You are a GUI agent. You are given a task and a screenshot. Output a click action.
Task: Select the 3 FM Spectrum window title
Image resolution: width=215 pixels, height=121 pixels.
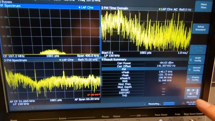15,60
